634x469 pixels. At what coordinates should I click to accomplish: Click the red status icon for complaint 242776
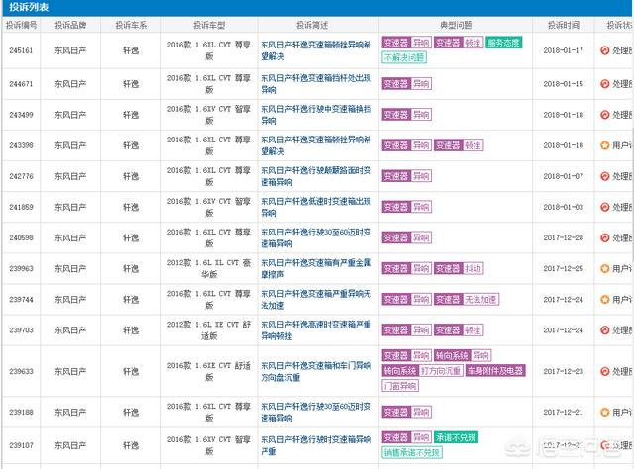[x=604, y=176]
